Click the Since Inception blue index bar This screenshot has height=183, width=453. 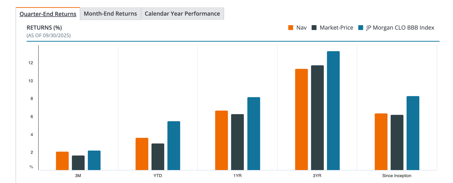click(x=413, y=133)
